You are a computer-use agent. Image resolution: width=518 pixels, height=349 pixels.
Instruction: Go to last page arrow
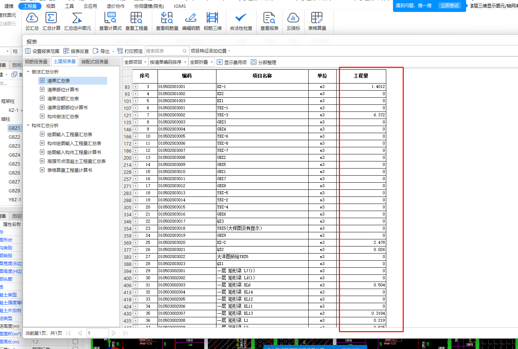point(125,333)
